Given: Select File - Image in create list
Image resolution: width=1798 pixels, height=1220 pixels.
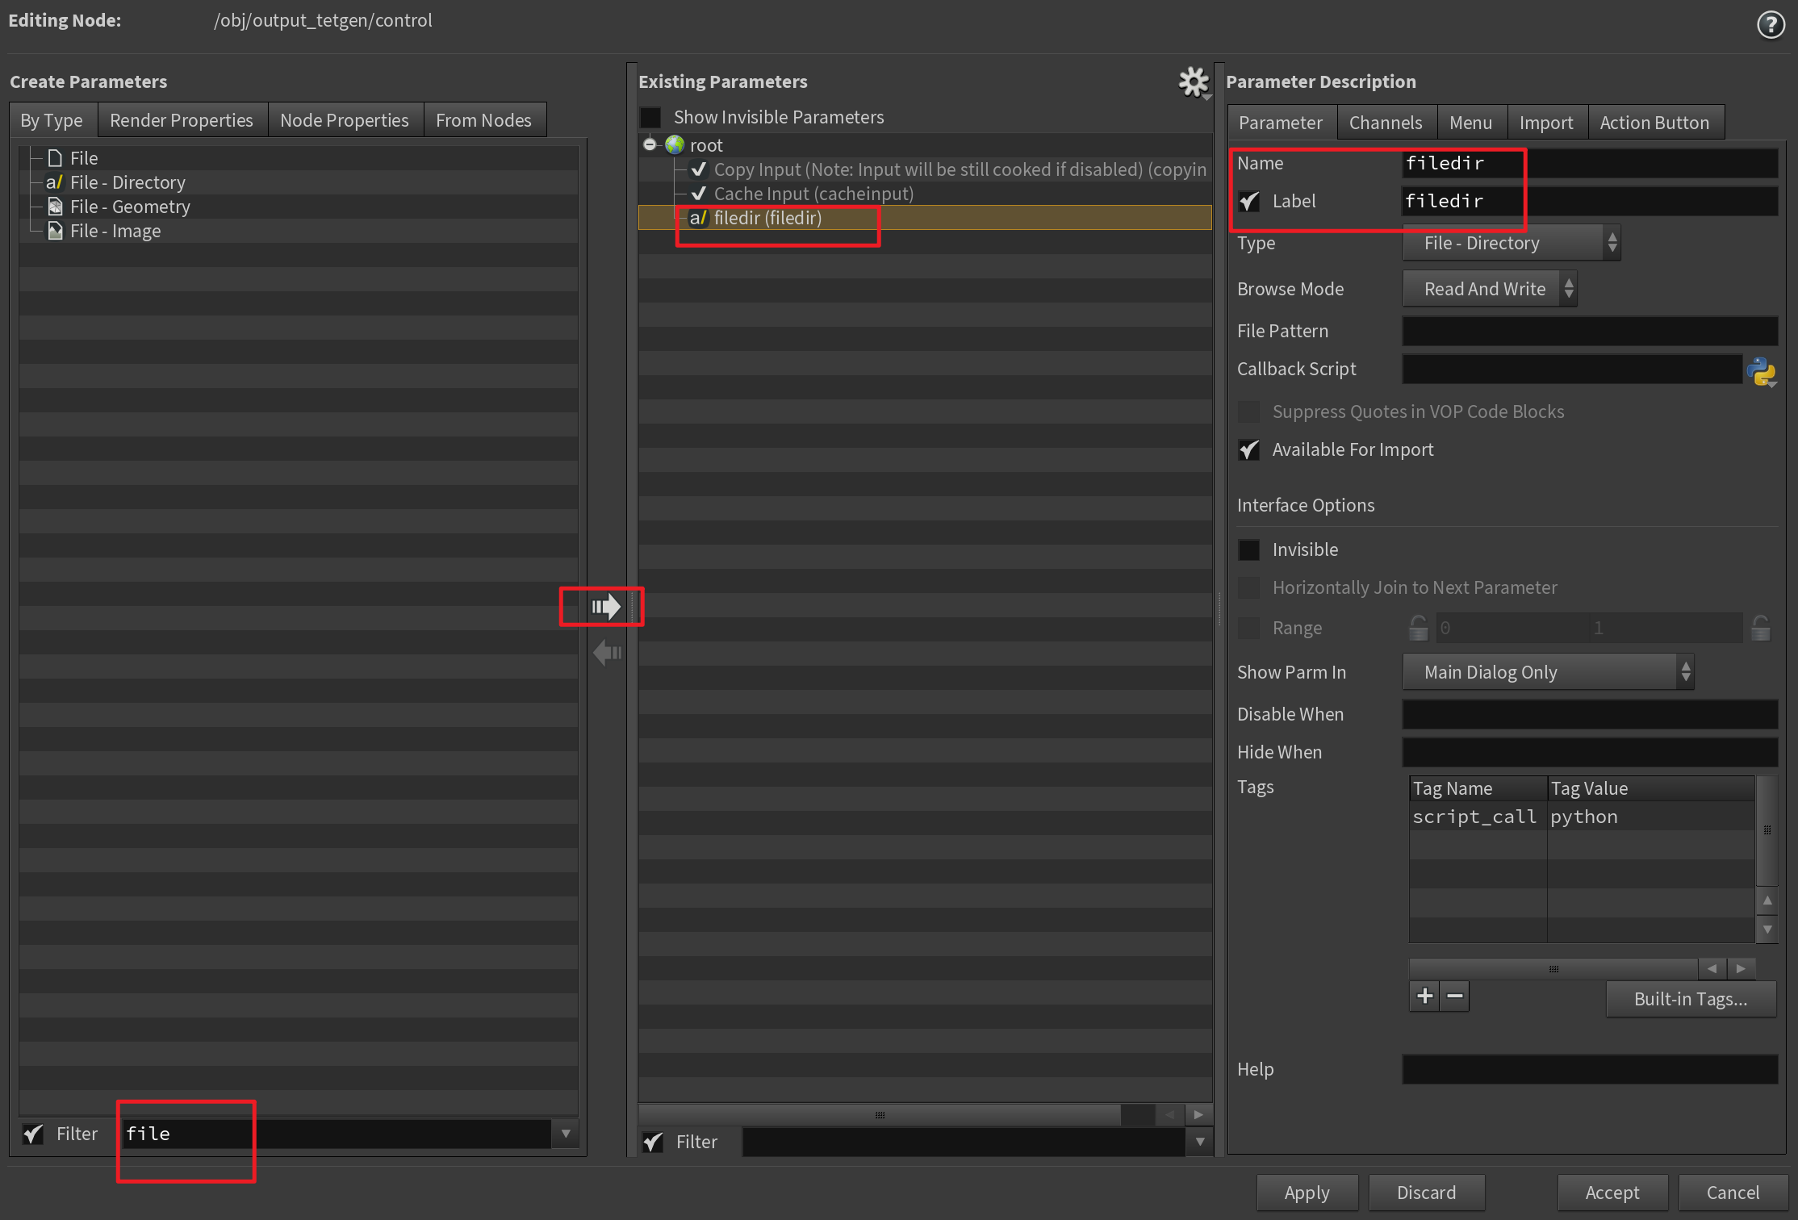Looking at the screenshot, I should [115, 232].
